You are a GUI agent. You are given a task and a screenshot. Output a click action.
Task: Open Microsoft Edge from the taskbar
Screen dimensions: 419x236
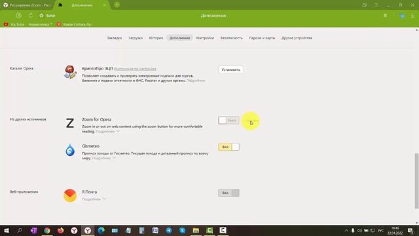(101, 230)
